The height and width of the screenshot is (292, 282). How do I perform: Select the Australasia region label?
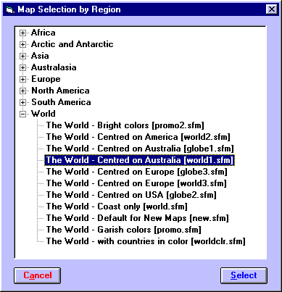pos(54,67)
